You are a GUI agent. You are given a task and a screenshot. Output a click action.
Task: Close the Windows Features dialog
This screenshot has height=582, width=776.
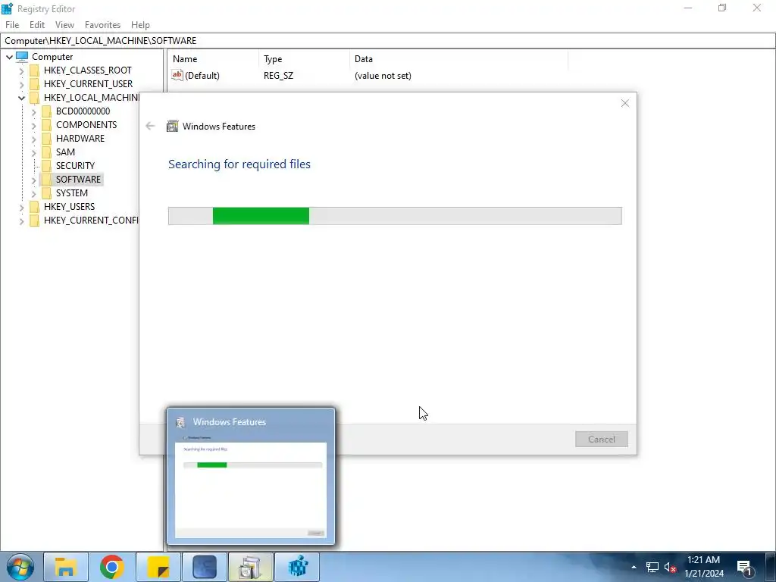625,103
